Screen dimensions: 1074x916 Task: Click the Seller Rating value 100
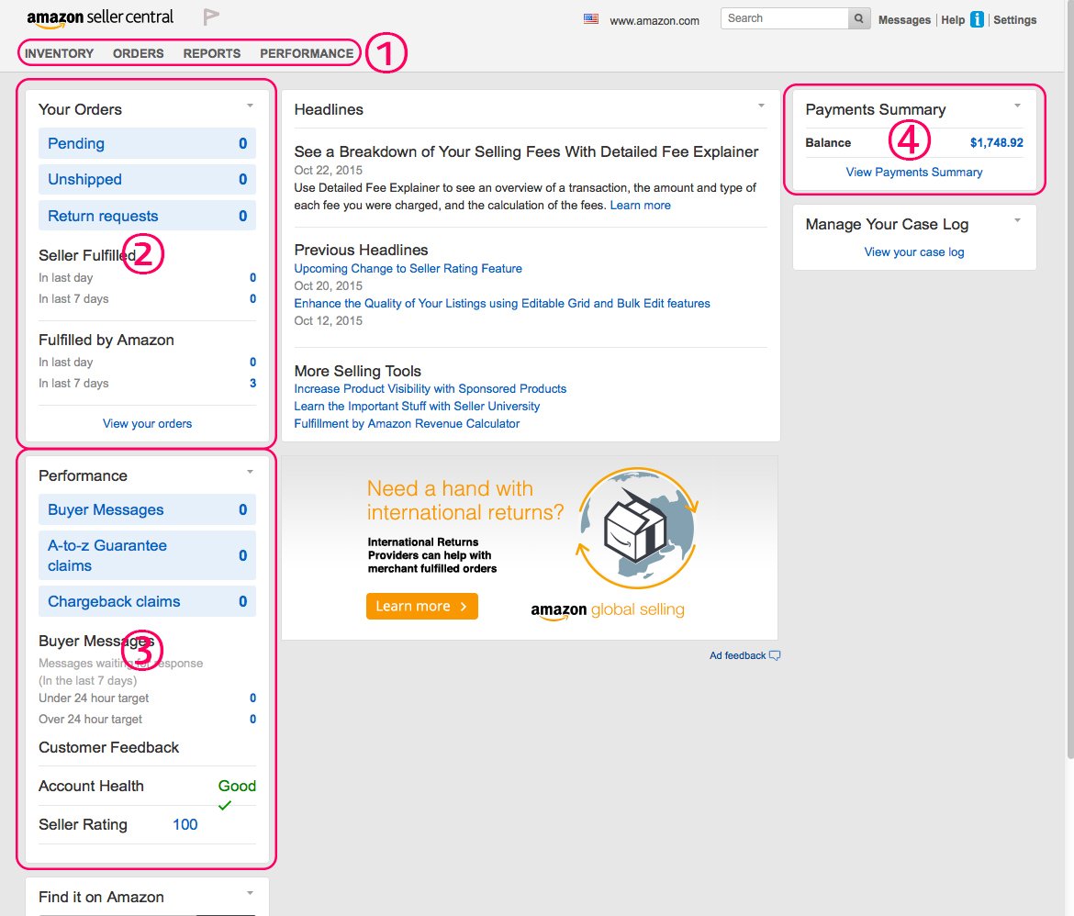(185, 824)
